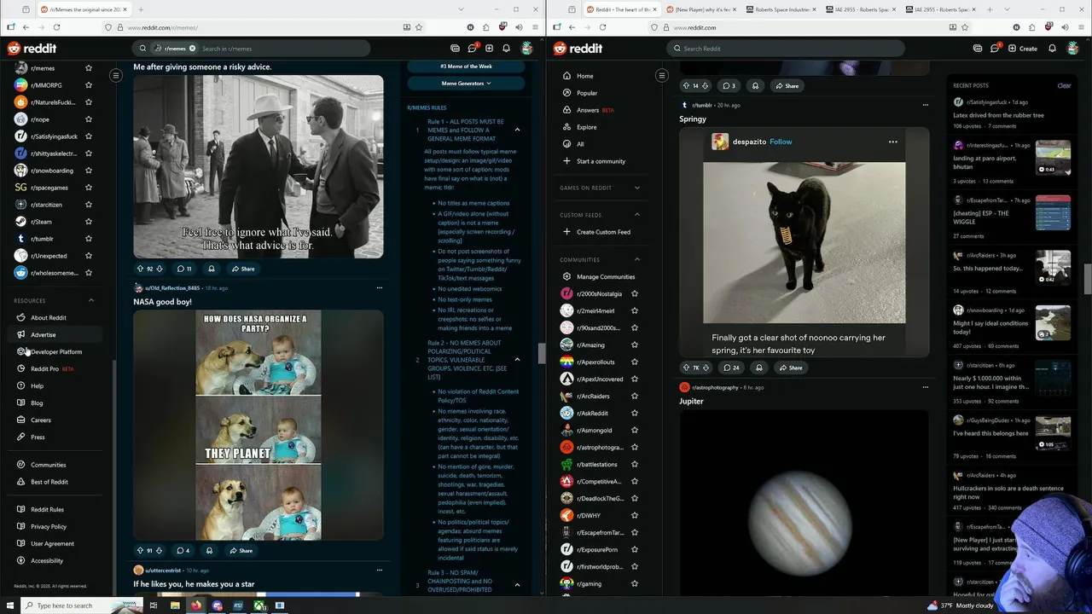Image resolution: width=1092 pixels, height=614 pixels.
Task: Open comments on the NASA good boy post
Action: (183, 550)
